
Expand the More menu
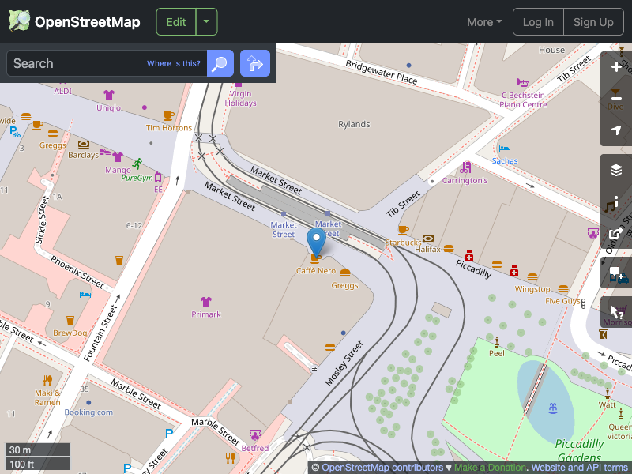[483, 21]
